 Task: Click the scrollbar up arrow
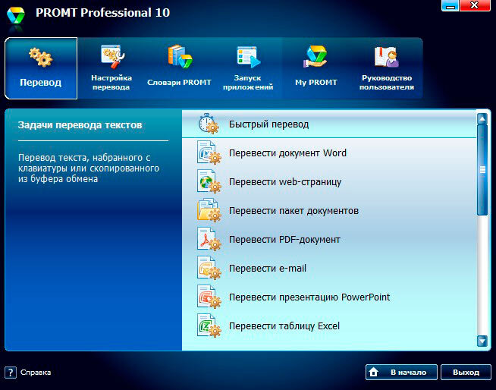click(482, 119)
